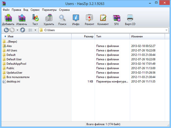Click the C:\Users address path field
Screen dimensions: 171x128
coord(103,30)
